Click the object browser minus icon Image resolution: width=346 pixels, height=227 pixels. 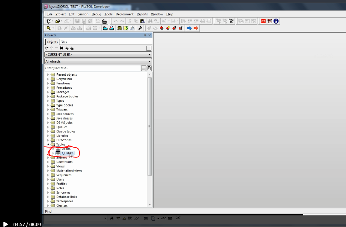[57, 48]
